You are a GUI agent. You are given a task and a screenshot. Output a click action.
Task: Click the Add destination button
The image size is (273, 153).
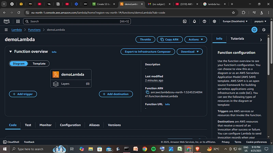[x=116, y=94]
